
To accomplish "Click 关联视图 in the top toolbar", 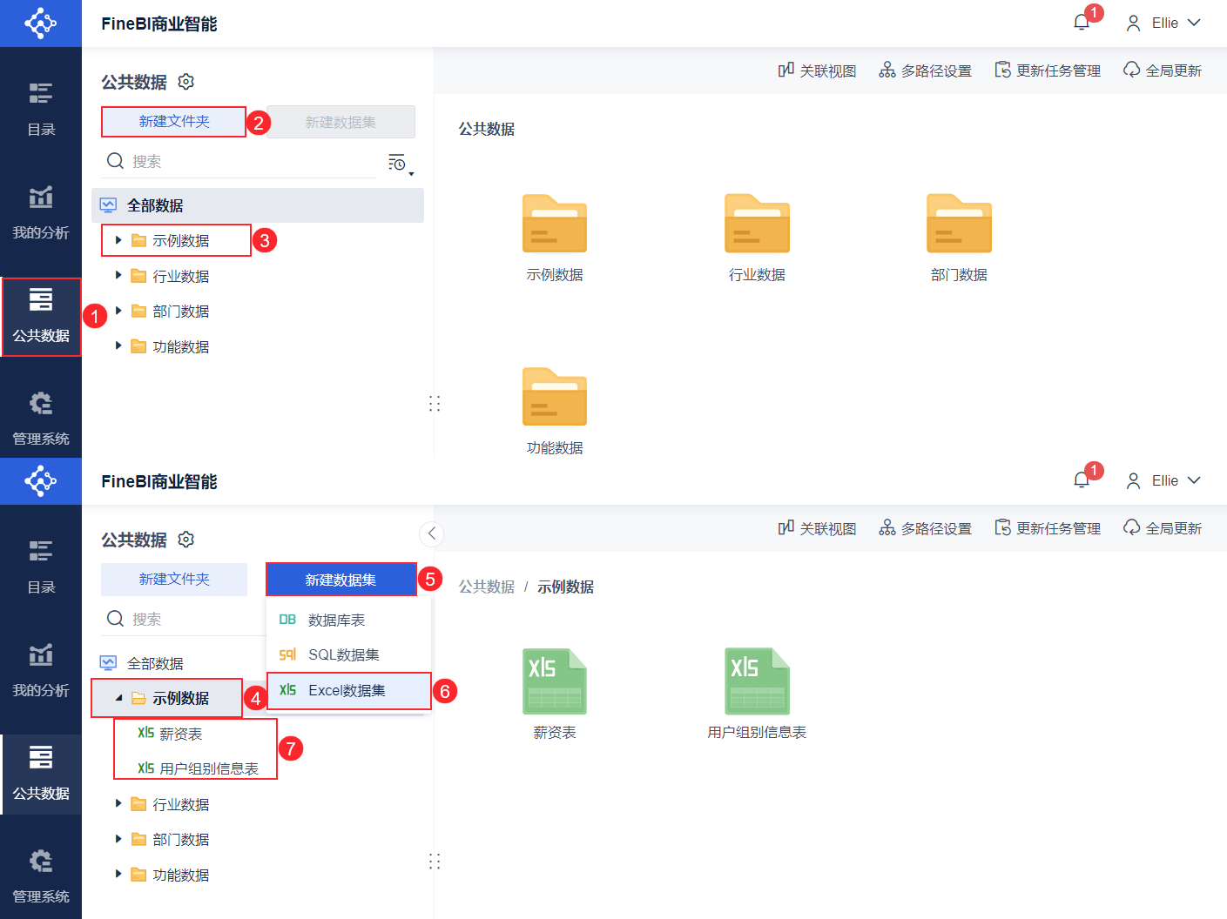I will point(817,70).
